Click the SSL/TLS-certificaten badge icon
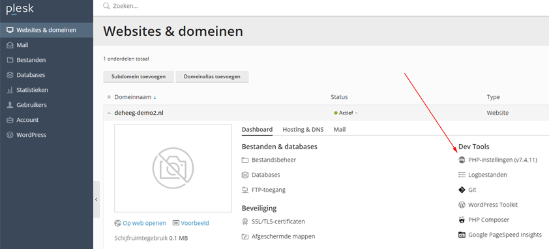Screen dimensions: 549x249 pyautogui.click(x=245, y=222)
